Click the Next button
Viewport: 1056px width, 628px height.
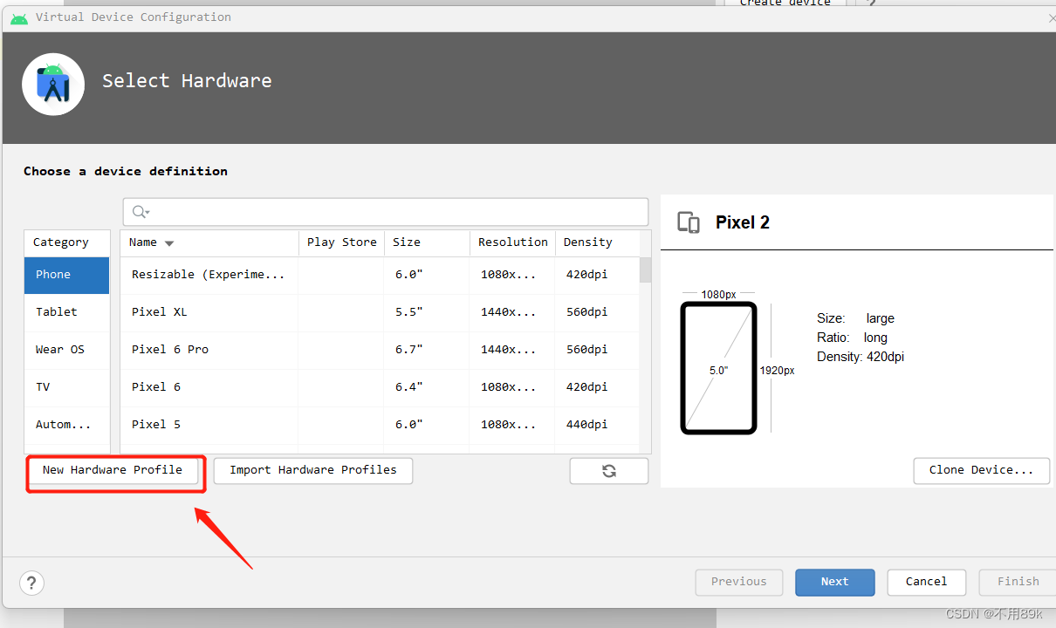pos(834,583)
